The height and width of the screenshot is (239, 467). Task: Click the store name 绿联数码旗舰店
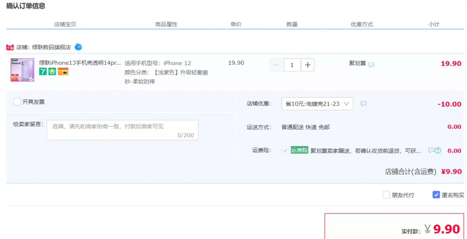(51, 47)
